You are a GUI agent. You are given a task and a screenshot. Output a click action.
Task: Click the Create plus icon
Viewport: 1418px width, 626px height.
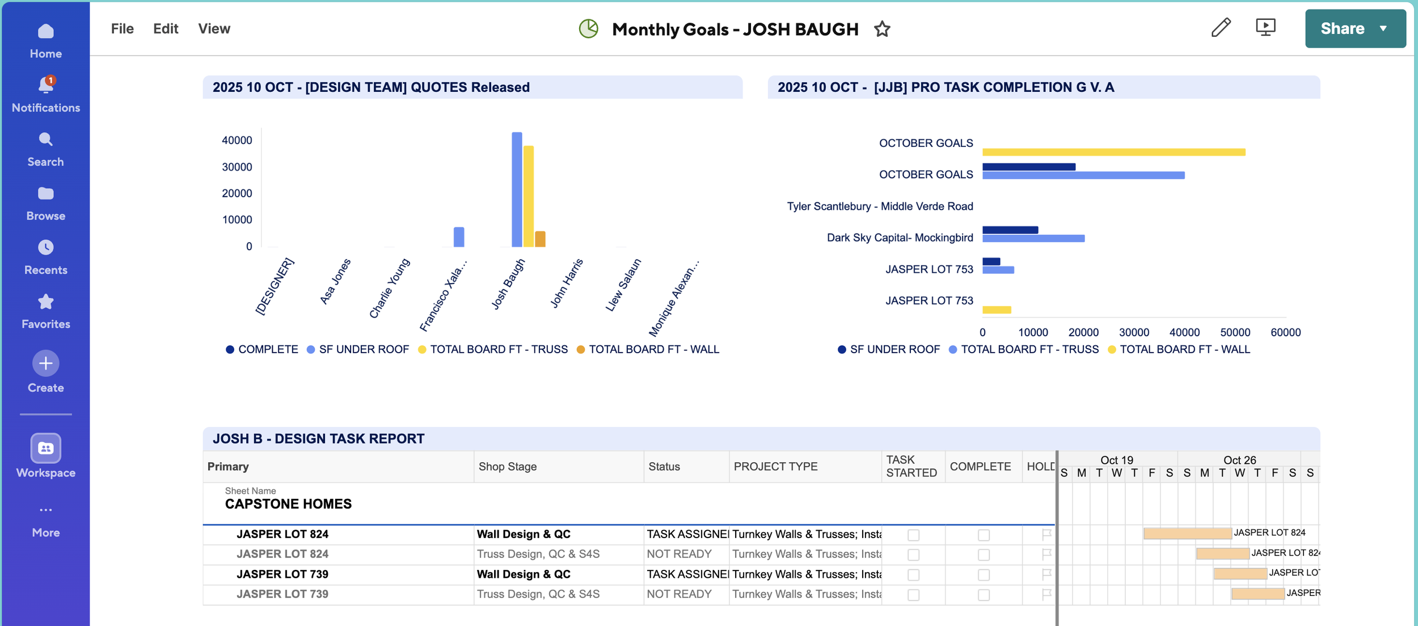(x=46, y=363)
